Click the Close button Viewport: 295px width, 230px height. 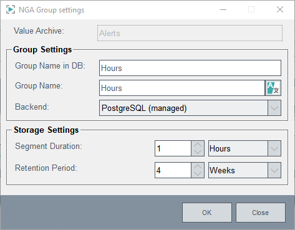[x=261, y=213]
